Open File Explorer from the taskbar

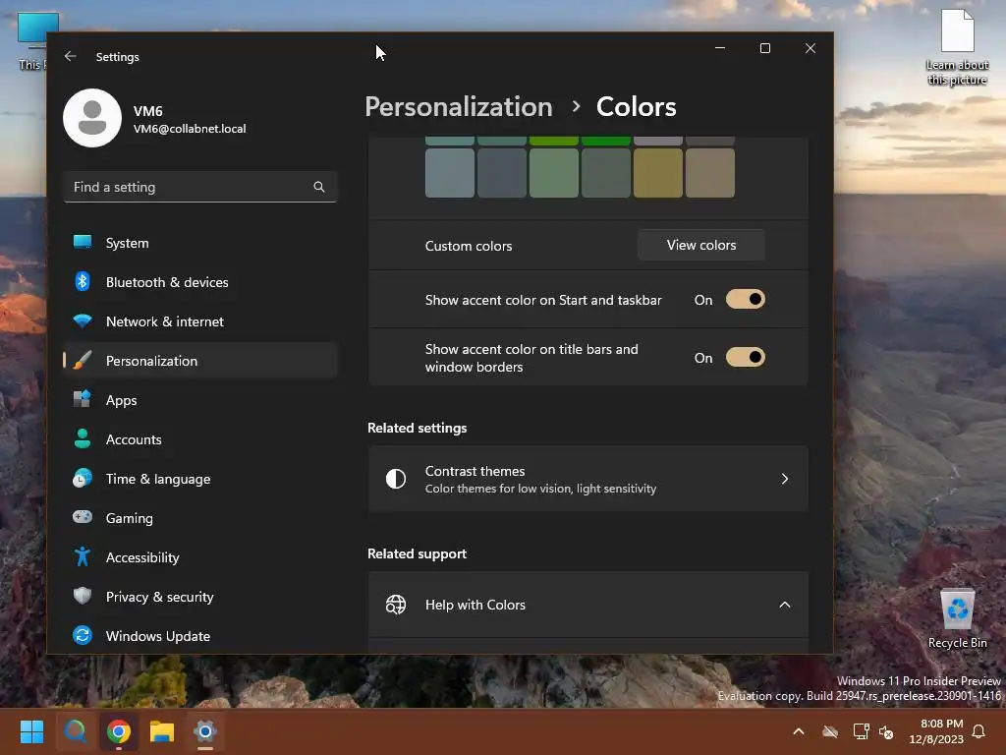tap(162, 731)
